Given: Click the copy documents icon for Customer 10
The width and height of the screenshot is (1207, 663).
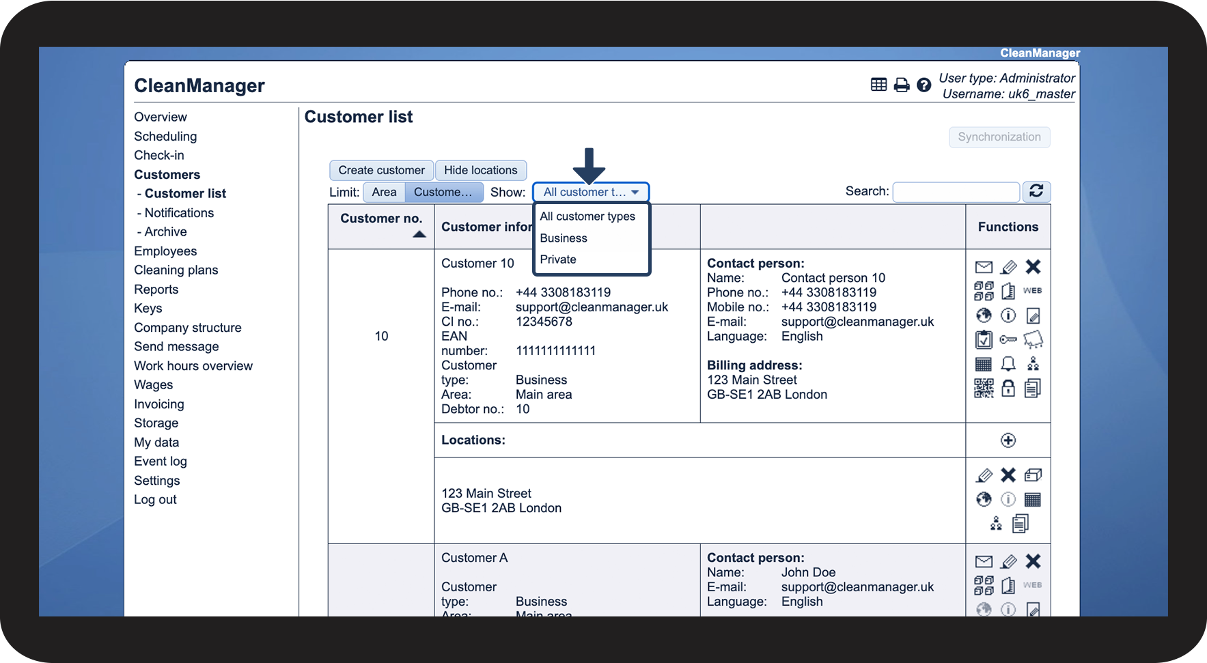Looking at the screenshot, I should pos(1033,389).
